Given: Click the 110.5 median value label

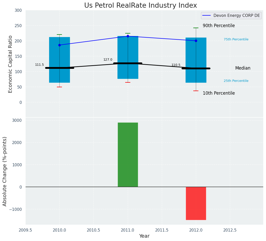Looking at the screenshot, I should [x=176, y=65].
